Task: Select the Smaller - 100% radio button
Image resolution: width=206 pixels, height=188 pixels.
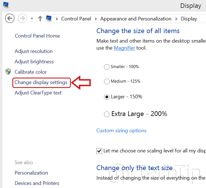Action: click(x=107, y=67)
